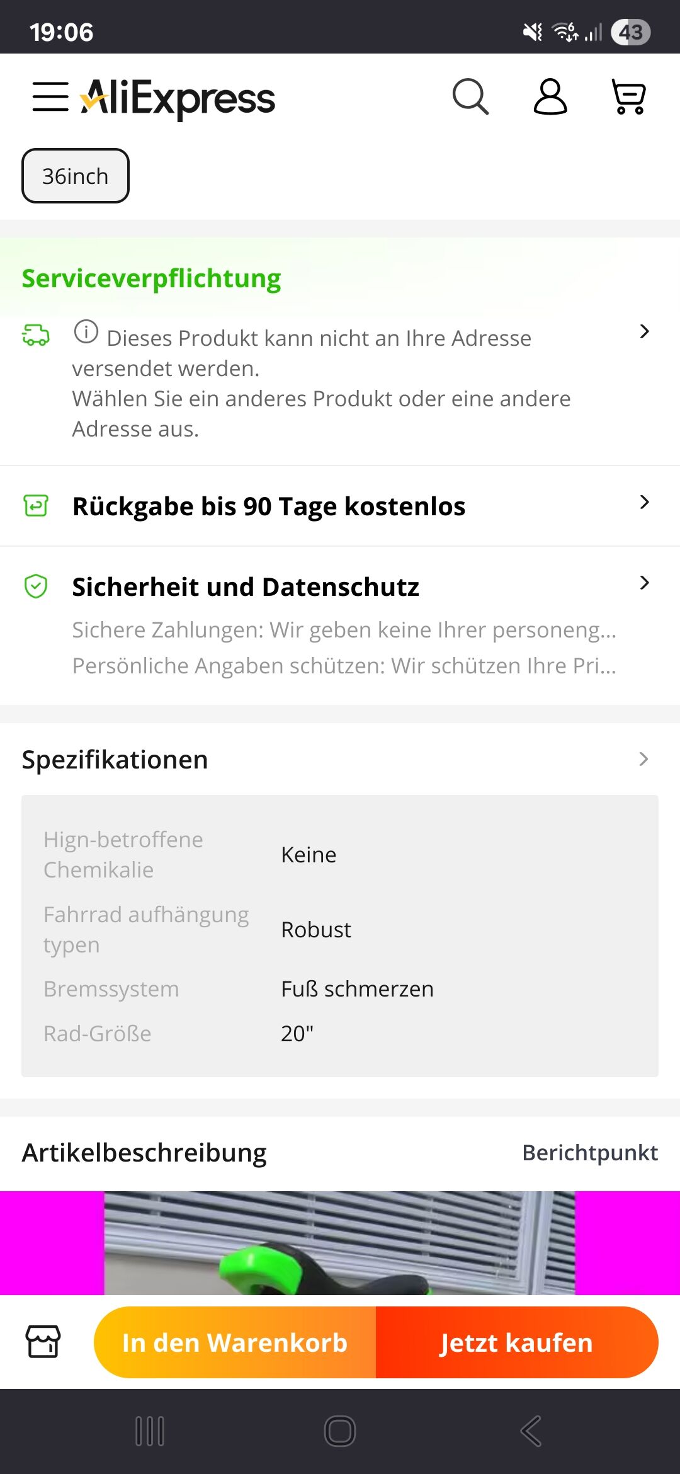The height and width of the screenshot is (1474, 680).
Task: Open the Spezifikationen section arrow
Action: (643, 759)
